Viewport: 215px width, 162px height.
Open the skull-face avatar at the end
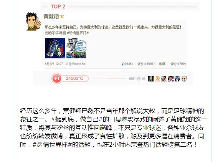(x=184, y=79)
